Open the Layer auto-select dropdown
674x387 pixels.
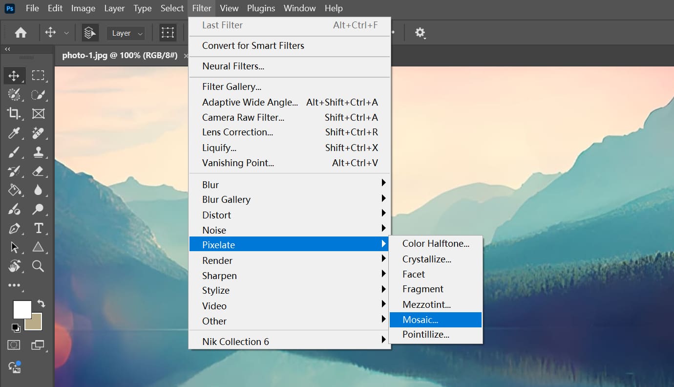pyautogui.click(x=125, y=33)
